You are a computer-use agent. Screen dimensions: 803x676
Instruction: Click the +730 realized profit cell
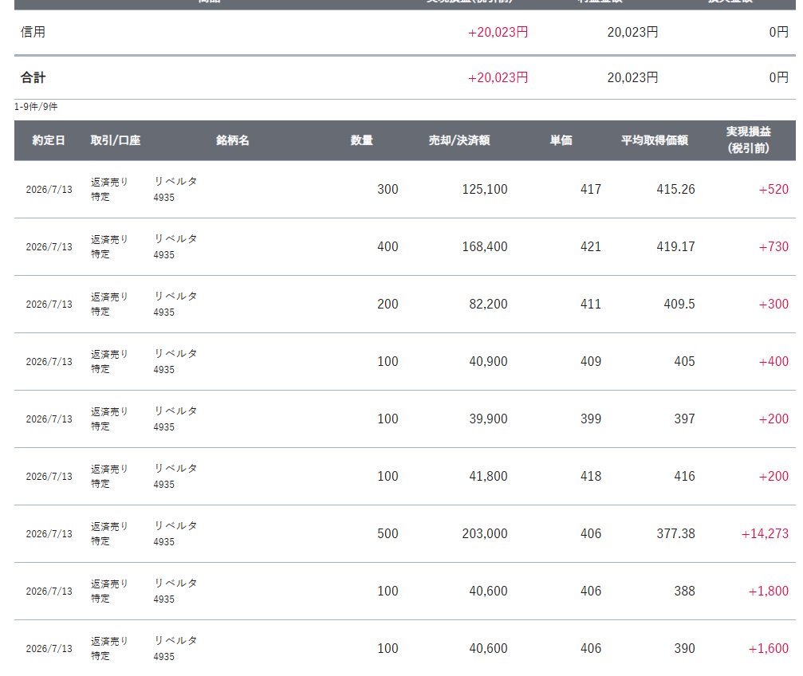(x=773, y=247)
